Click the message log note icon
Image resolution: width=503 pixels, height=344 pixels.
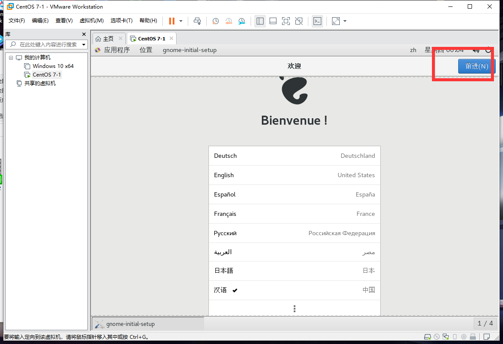pyautogui.click(x=487, y=337)
